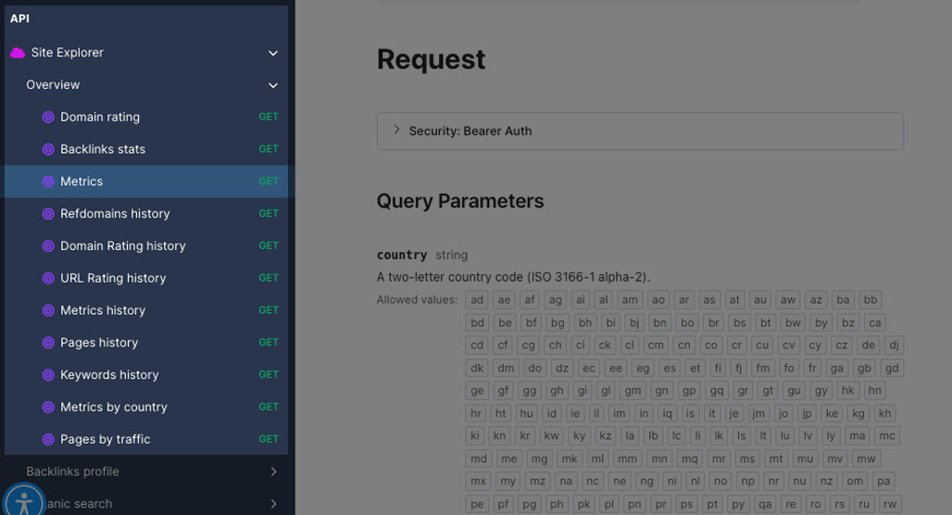Click the Metrics by country endpoint icon

tap(48, 407)
